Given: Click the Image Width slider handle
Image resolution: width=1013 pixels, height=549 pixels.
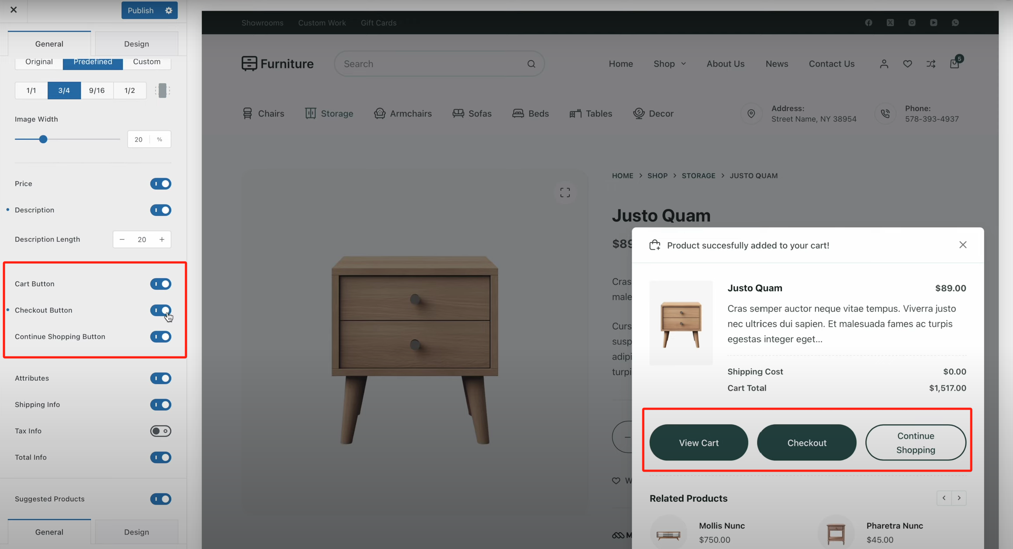Looking at the screenshot, I should point(43,139).
